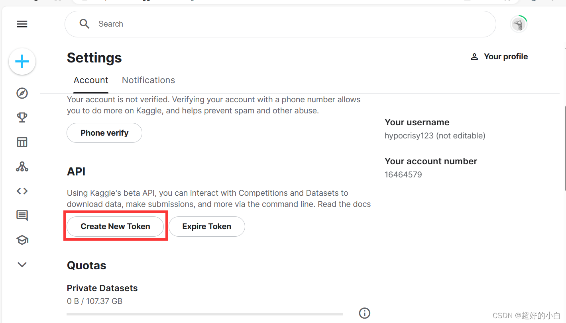Click the Quotas section heading

86,265
